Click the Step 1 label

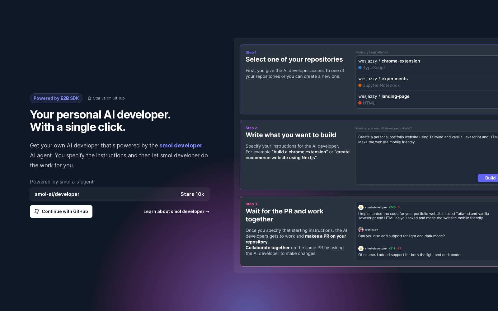pyautogui.click(x=251, y=53)
